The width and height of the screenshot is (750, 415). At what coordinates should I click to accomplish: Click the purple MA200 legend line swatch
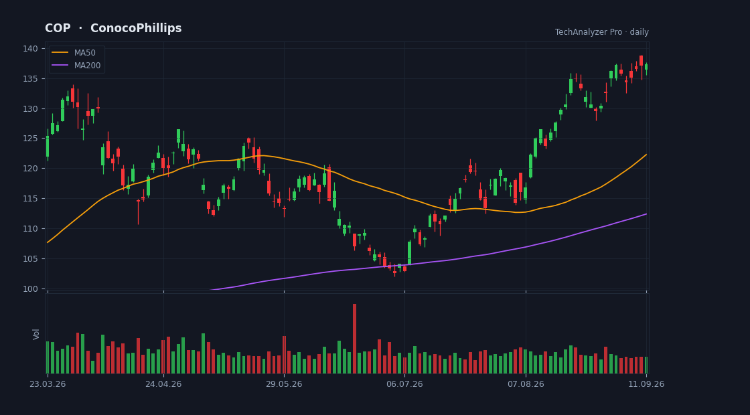point(60,66)
